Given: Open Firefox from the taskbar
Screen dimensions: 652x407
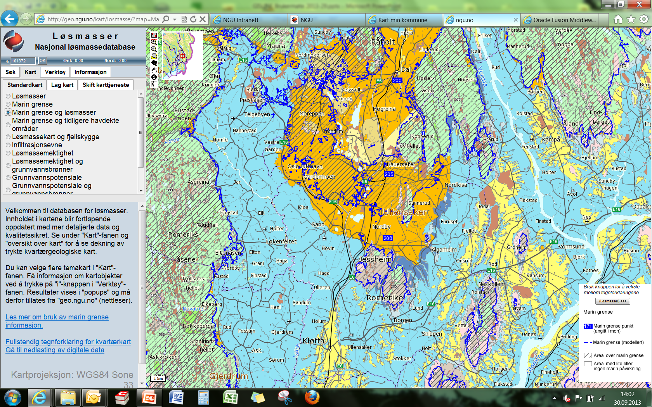Looking at the screenshot, I should pyautogui.click(x=312, y=398).
